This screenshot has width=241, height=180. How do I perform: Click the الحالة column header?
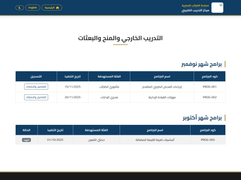pos(26,130)
